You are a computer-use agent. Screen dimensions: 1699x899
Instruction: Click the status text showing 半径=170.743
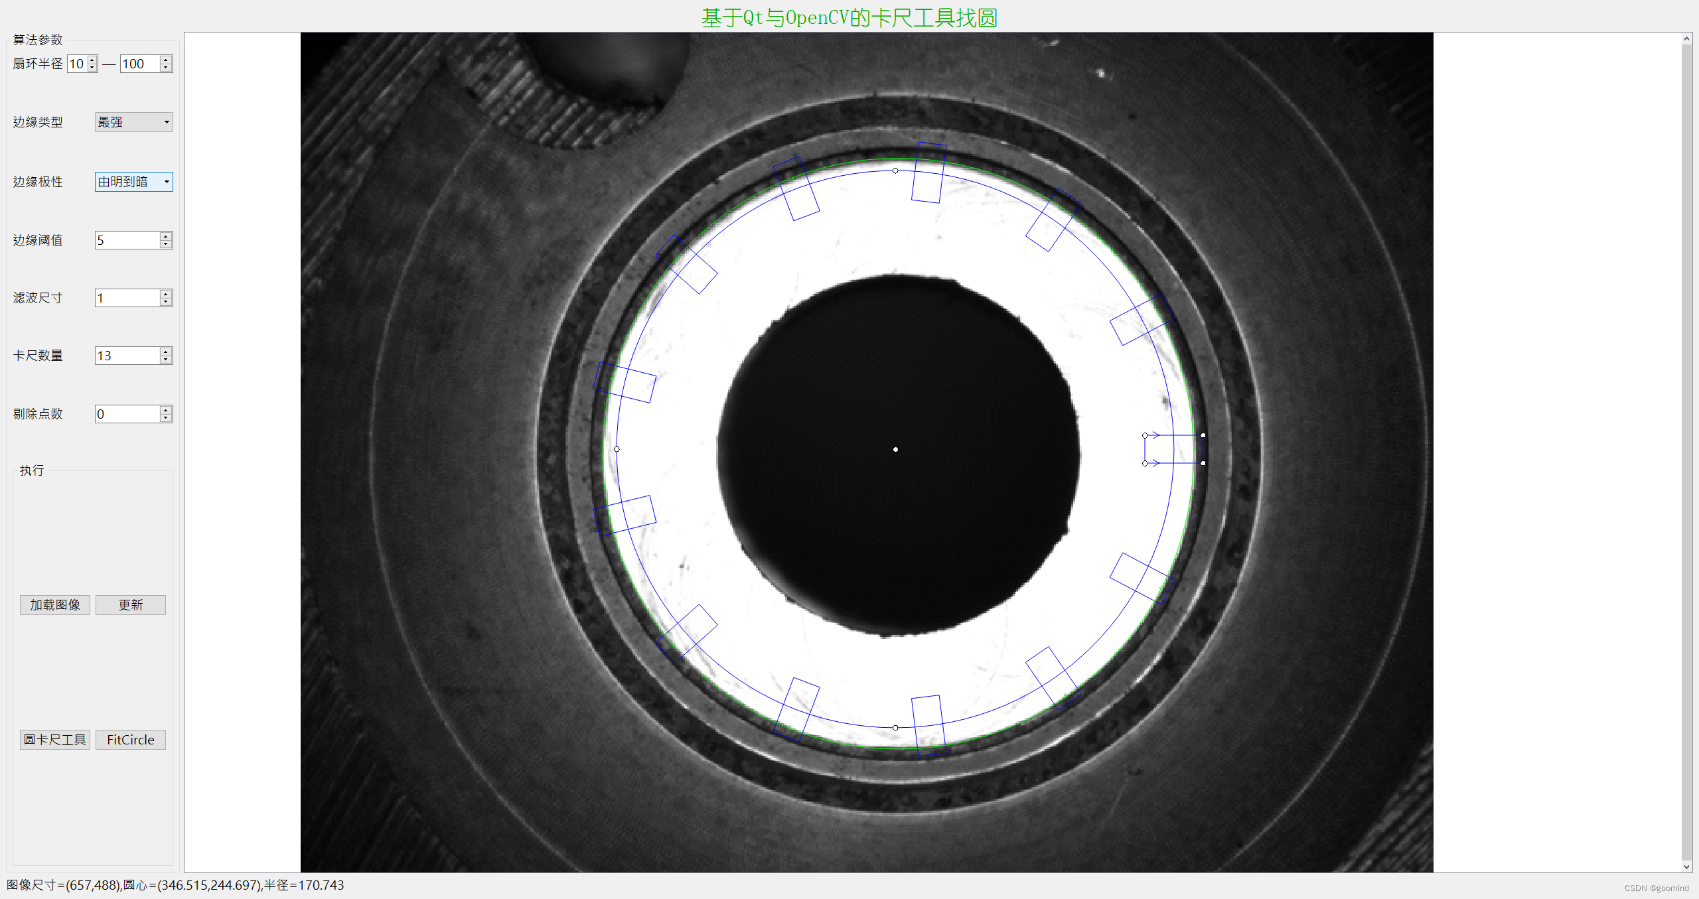click(x=304, y=885)
